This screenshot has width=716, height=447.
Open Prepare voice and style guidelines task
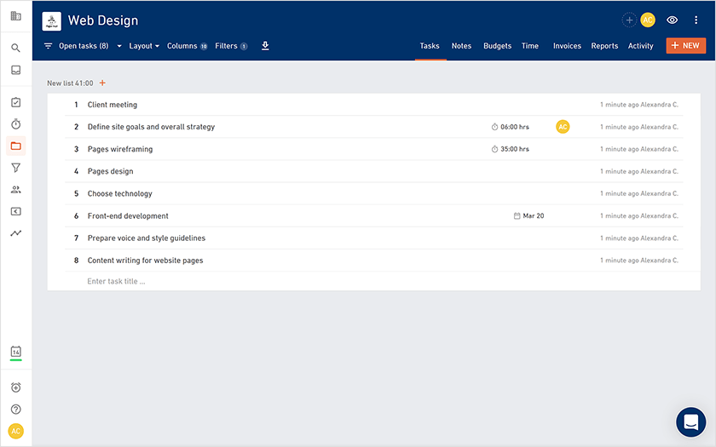(x=147, y=238)
